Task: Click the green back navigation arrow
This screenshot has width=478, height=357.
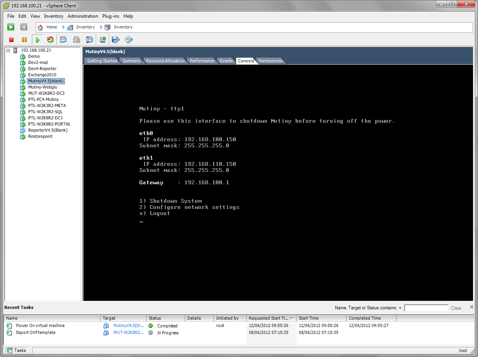Action: (11, 27)
